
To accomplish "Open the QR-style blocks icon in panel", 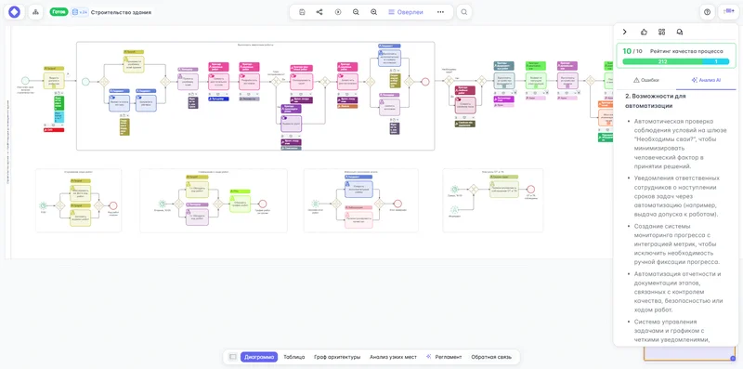I will [x=662, y=32].
